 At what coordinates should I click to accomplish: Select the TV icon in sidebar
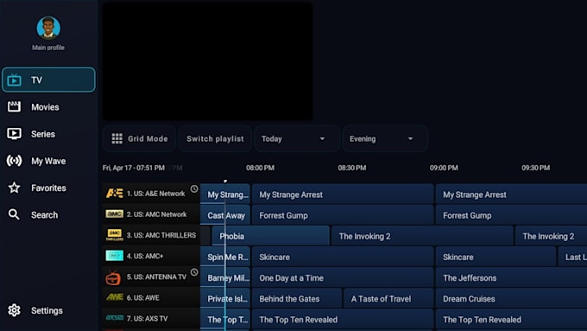pyautogui.click(x=14, y=80)
